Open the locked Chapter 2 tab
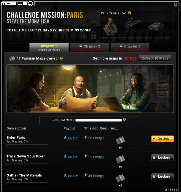The image size is (181, 192). click(89, 48)
